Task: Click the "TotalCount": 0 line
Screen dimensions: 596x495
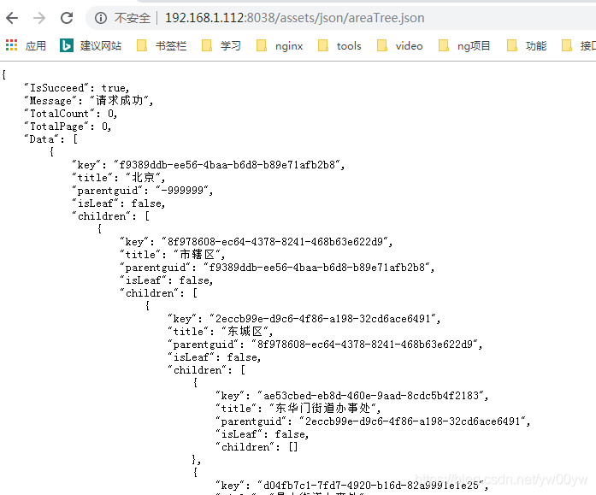Action: 70,114
